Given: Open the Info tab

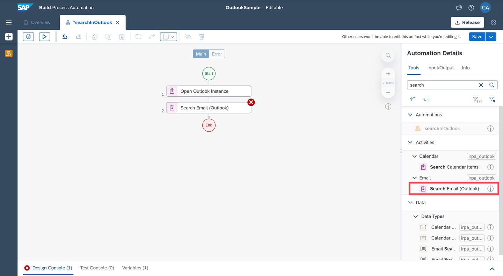Looking at the screenshot, I should click(x=466, y=68).
